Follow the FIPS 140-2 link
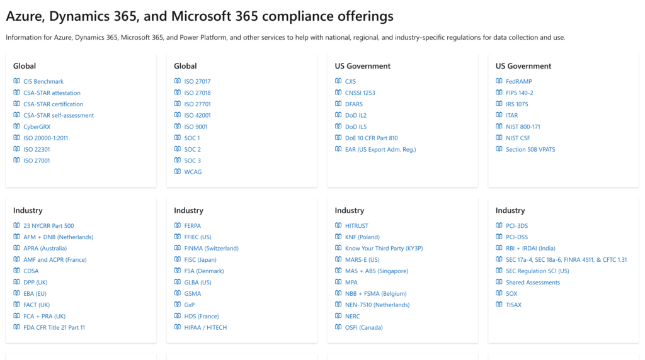 pyautogui.click(x=520, y=93)
